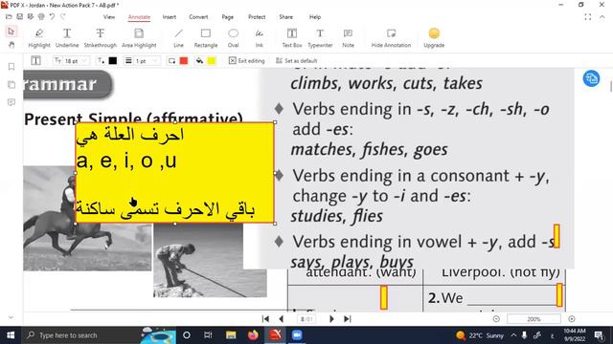Select the Text Box tool
This screenshot has height=344, width=613.
pyautogui.click(x=292, y=38)
